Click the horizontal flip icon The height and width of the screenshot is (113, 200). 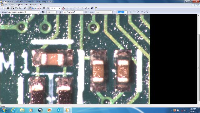134,12
